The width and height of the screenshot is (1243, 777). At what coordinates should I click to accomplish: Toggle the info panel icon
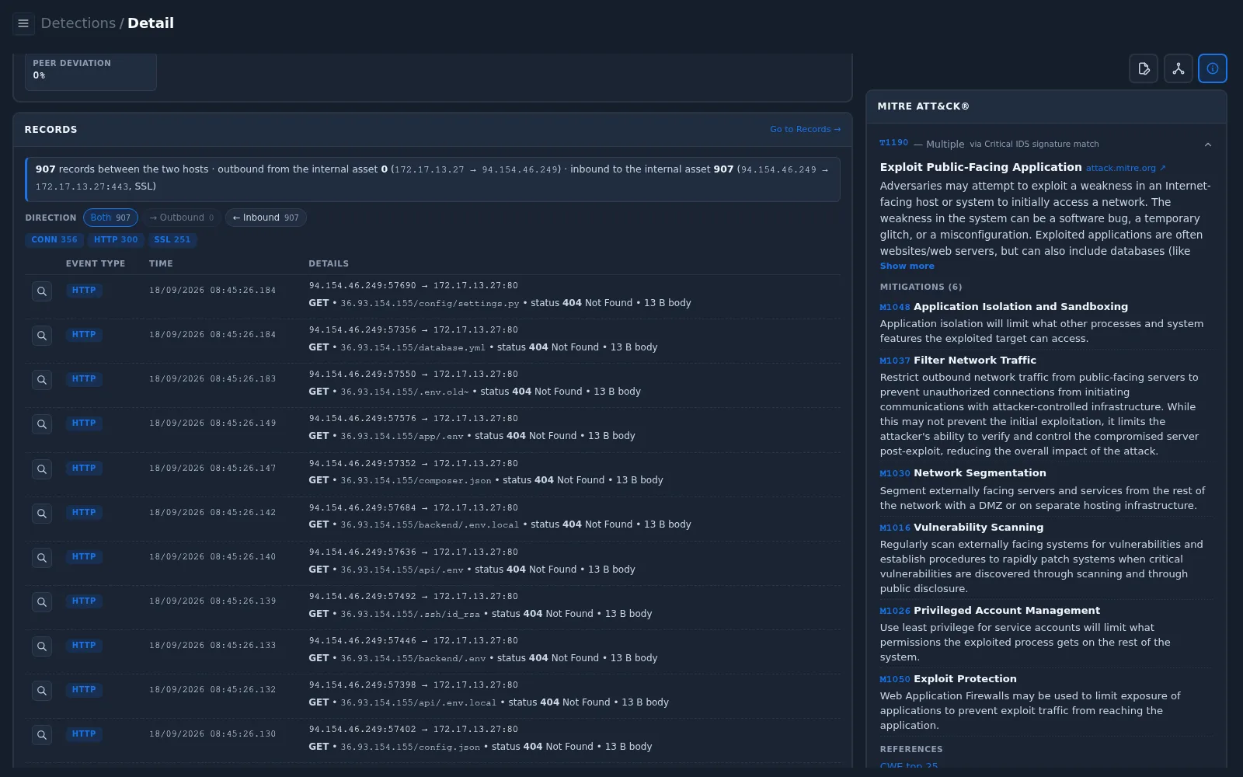point(1213,68)
